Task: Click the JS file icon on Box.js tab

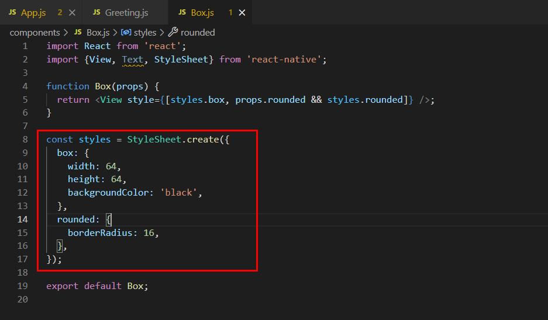Action: (182, 12)
